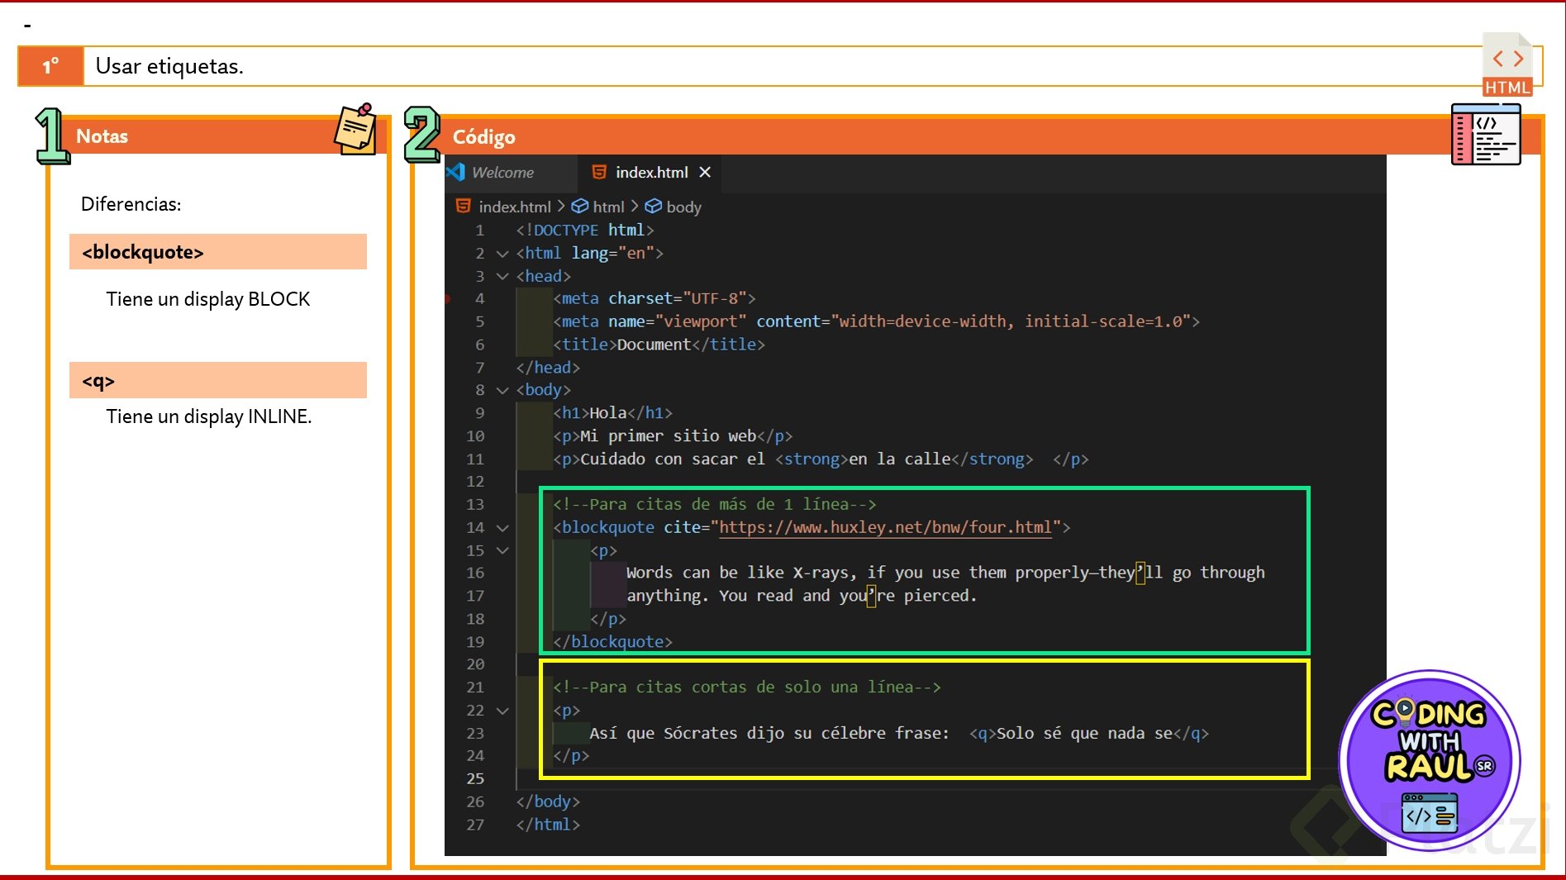
Task: Click the 'en la calle' strong text
Action: (900, 459)
